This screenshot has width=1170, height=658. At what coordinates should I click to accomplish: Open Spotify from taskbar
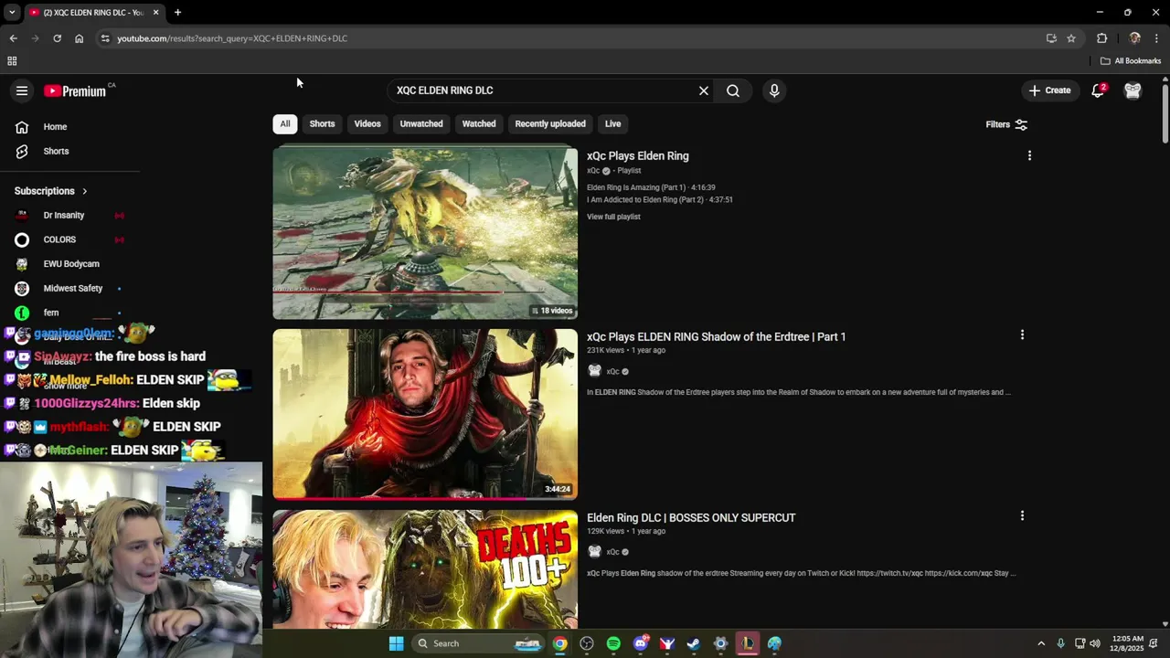[x=613, y=643]
